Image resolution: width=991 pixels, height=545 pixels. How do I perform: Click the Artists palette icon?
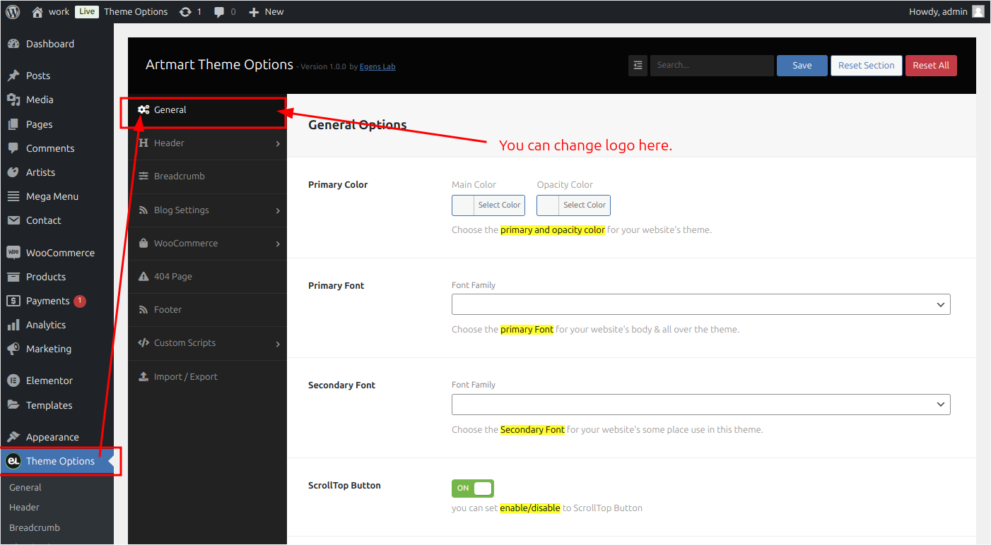pyautogui.click(x=13, y=172)
